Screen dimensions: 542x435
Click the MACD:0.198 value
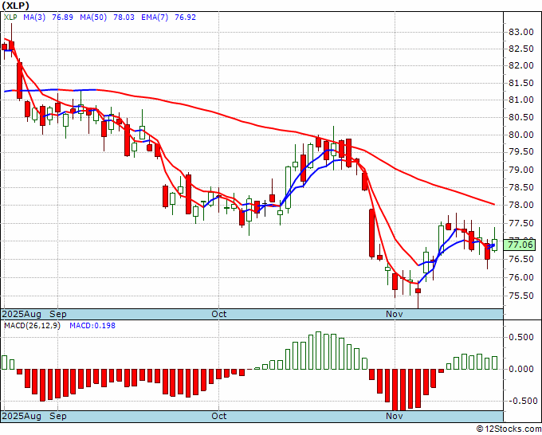pyautogui.click(x=92, y=326)
